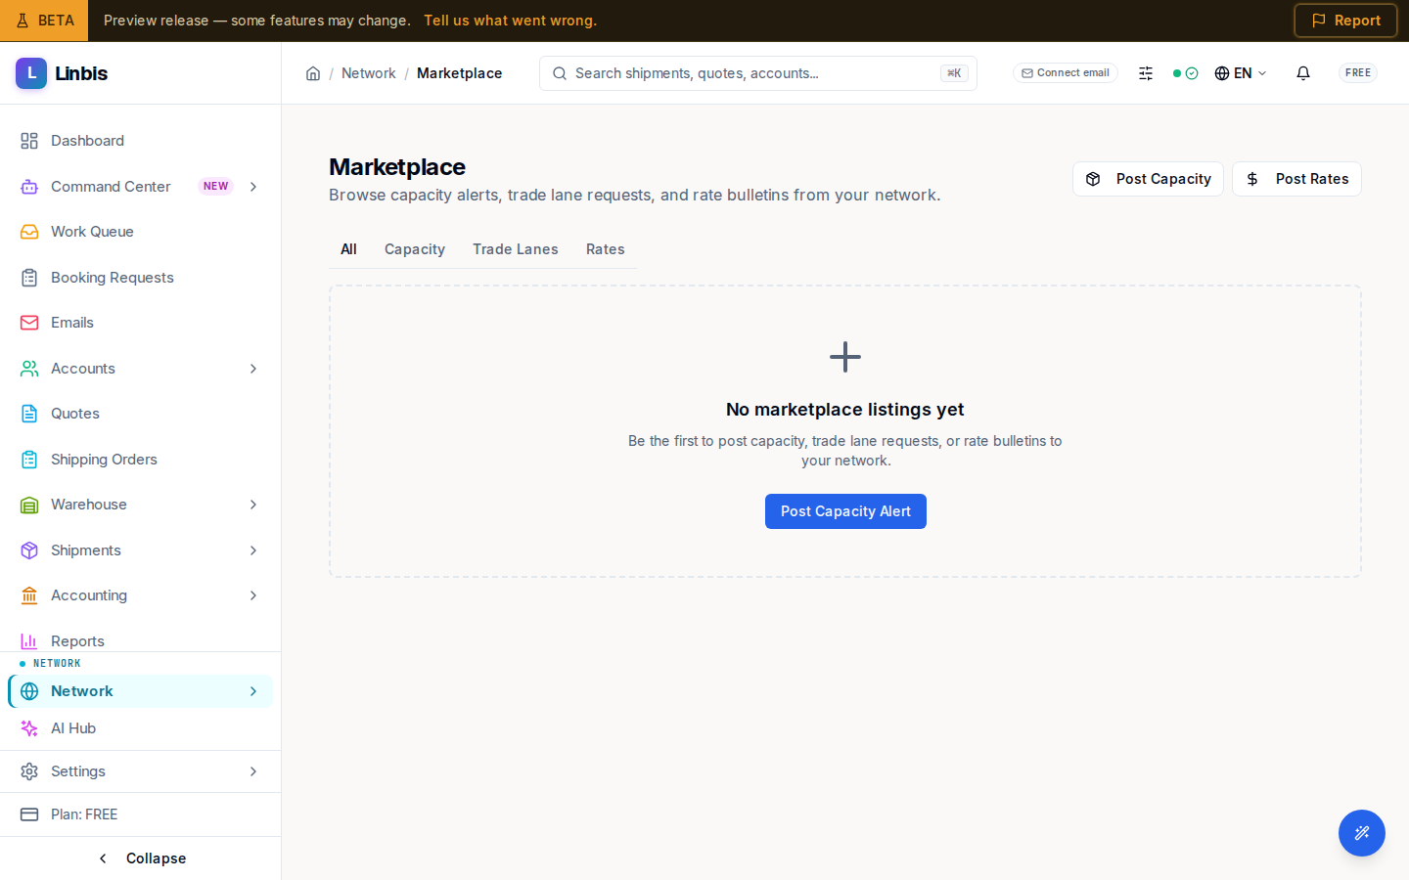1409x880 pixels.
Task: Click the Quotes document icon
Action: click(x=29, y=414)
